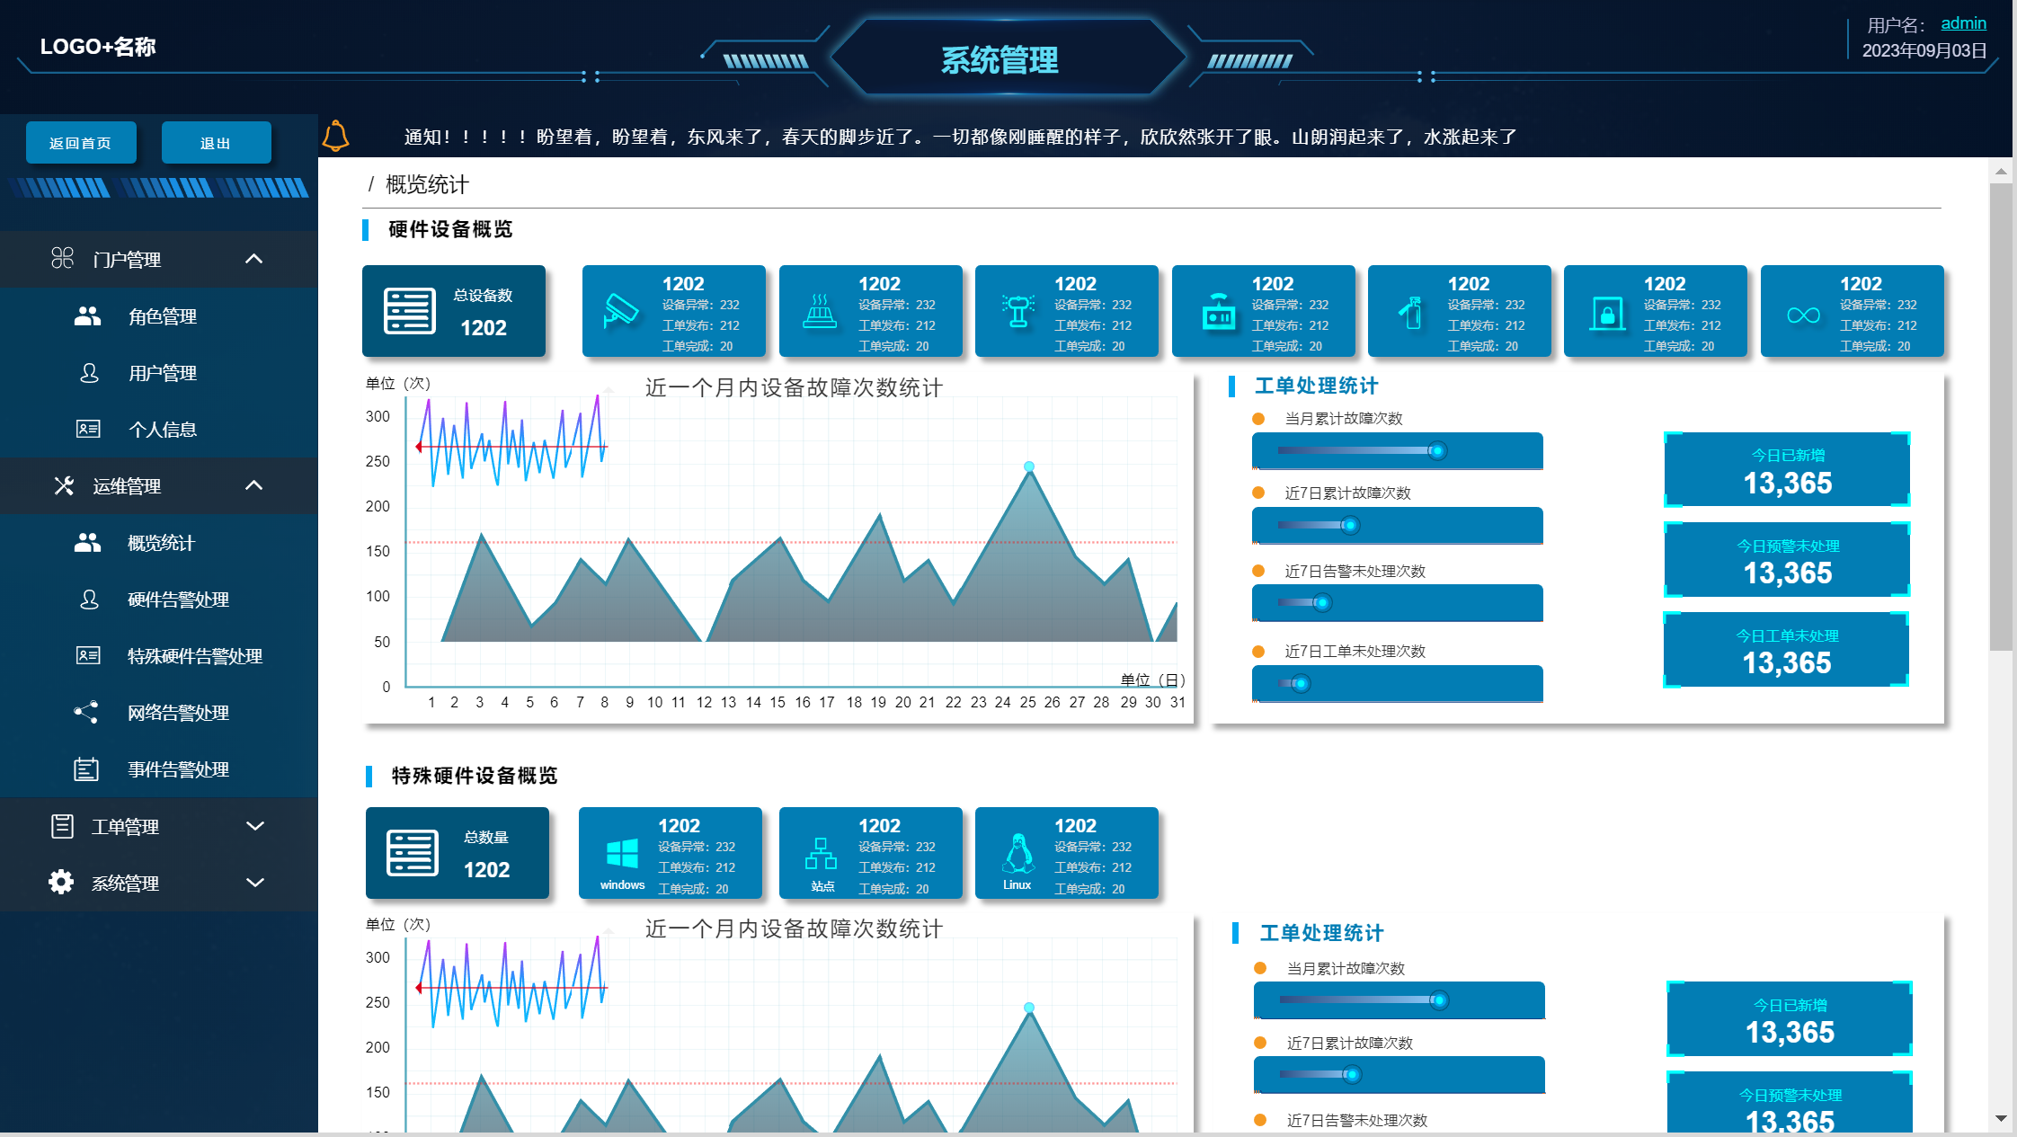Click the 近7日工单未处理次数 slider handle
2017x1137 pixels.
[x=1301, y=684]
